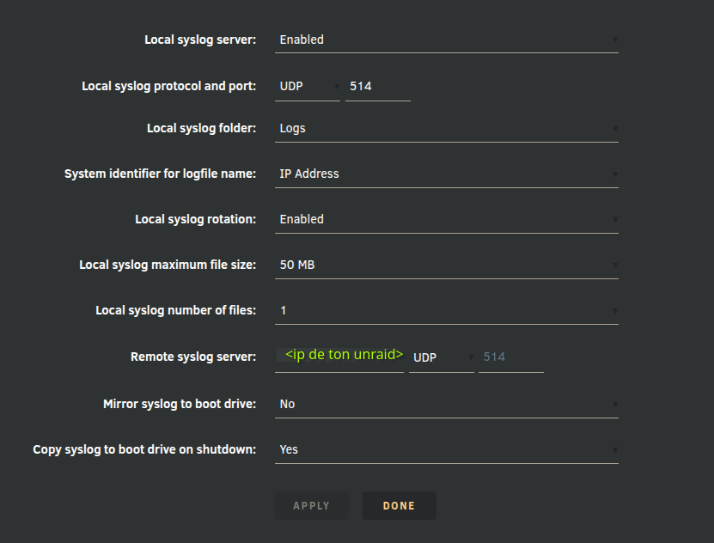Click the 'Local syslog protocol and port:' label

pos(169,87)
